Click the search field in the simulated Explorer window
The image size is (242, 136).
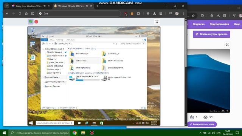pyautogui.click(x=133, y=44)
